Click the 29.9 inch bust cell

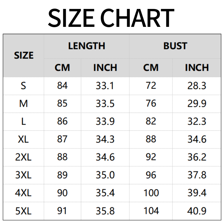click(197, 104)
